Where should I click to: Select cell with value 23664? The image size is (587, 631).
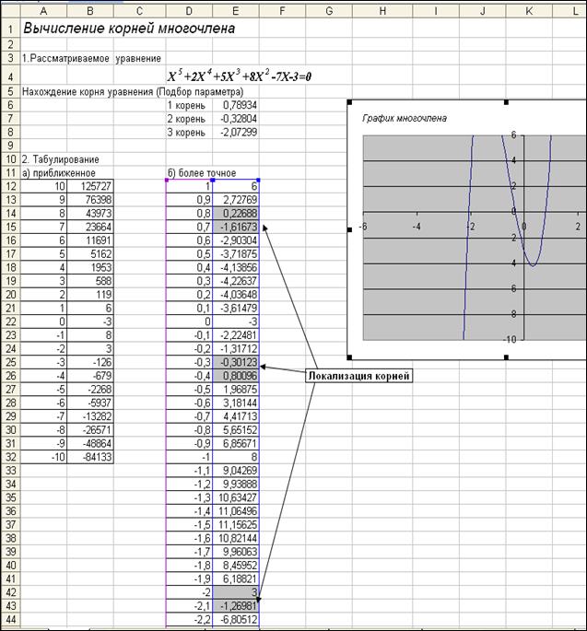90,227
